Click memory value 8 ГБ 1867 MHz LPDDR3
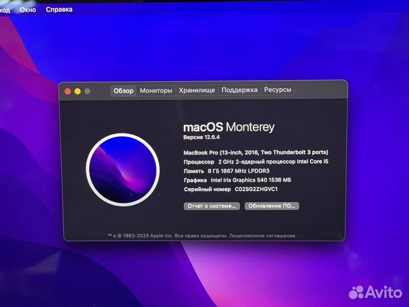This screenshot has height=307, width=409. (239, 171)
